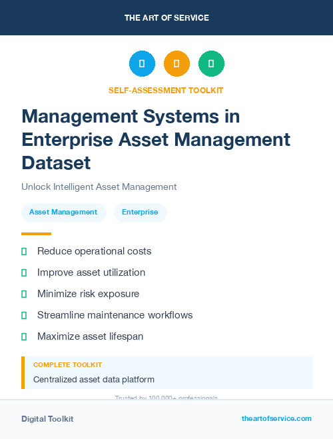The height and width of the screenshot is (439, 333).
Task: Select the Asset Management tag
Action: (64, 213)
